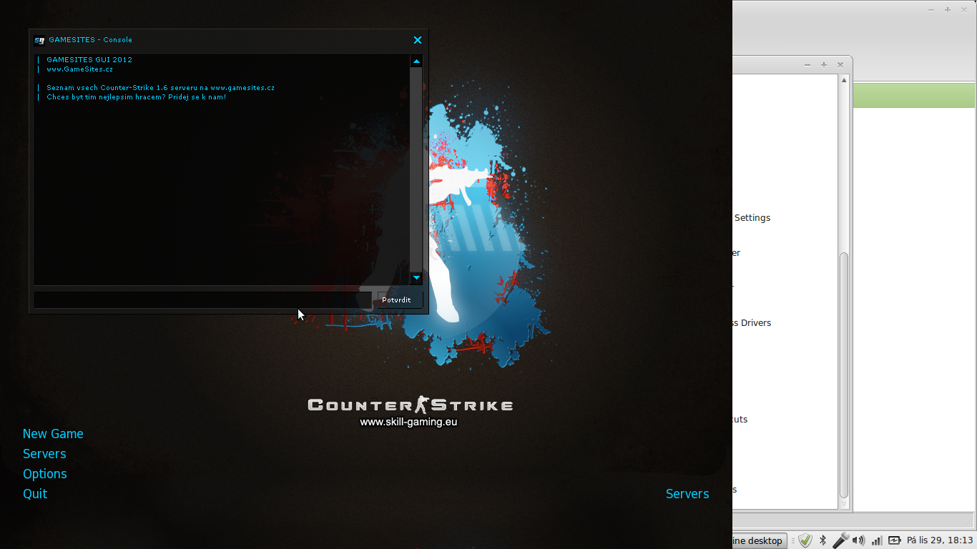Click the "Seznam vsech Counter-Strike 1.6 serveru" console line

(161, 88)
